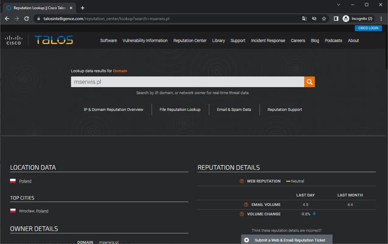Reload the page using the refresh icon
The height and width of the screenshot is (244, 388).
click(26, 19)
